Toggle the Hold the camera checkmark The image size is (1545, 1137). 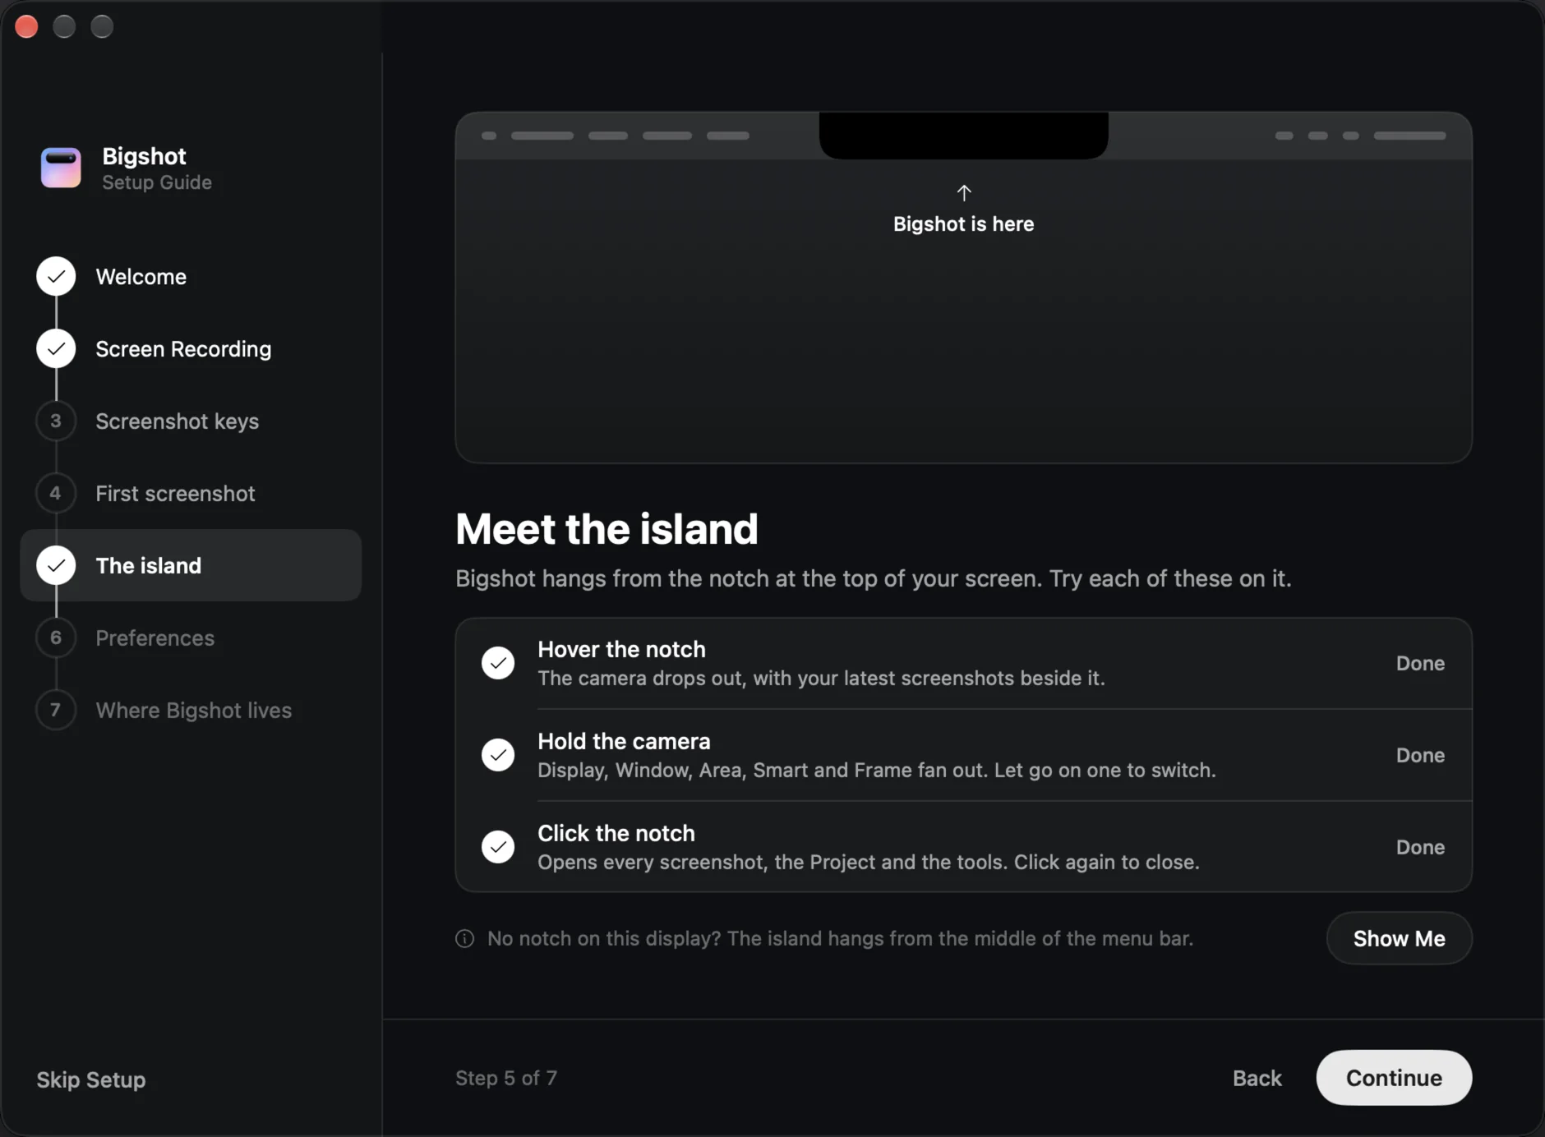click(x=498, y=755)
